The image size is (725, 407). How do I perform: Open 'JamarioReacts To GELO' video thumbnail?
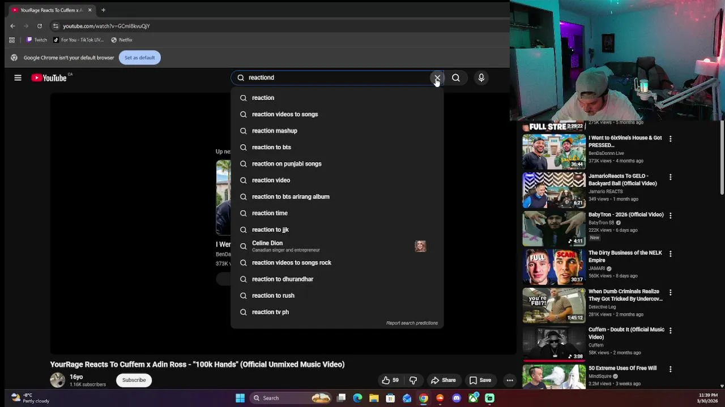[x=554, y=190]
